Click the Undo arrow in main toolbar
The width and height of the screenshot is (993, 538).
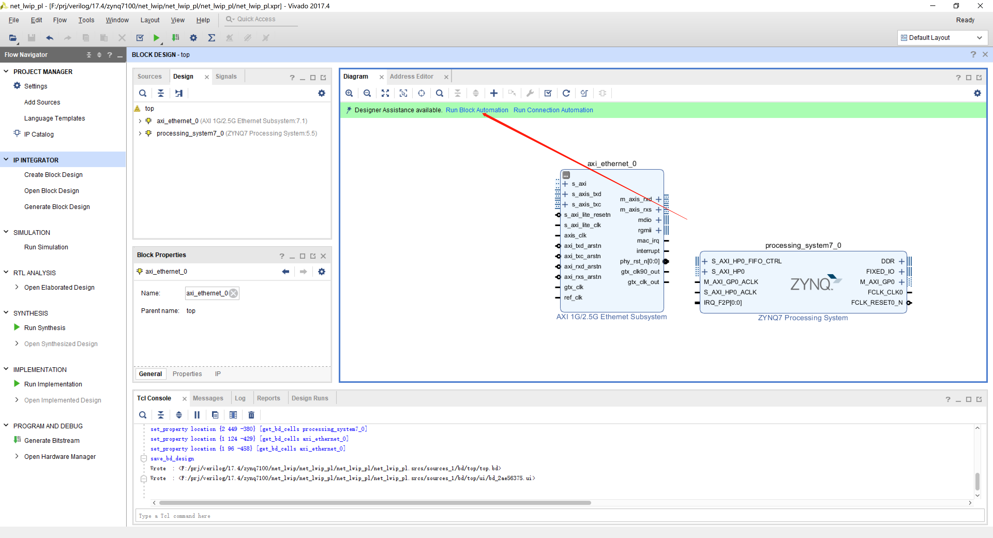[49, 38]
